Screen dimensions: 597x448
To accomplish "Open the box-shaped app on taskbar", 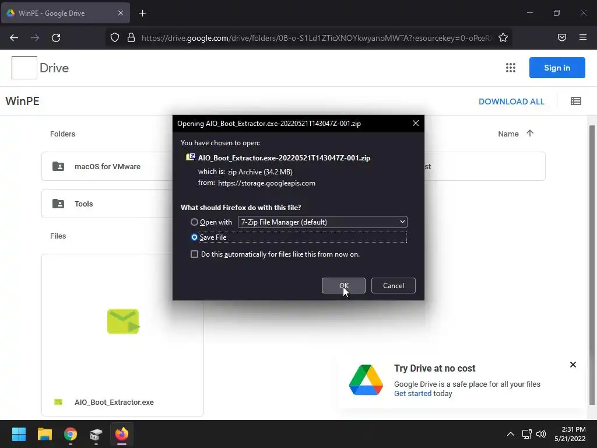I will pos(96,434).
